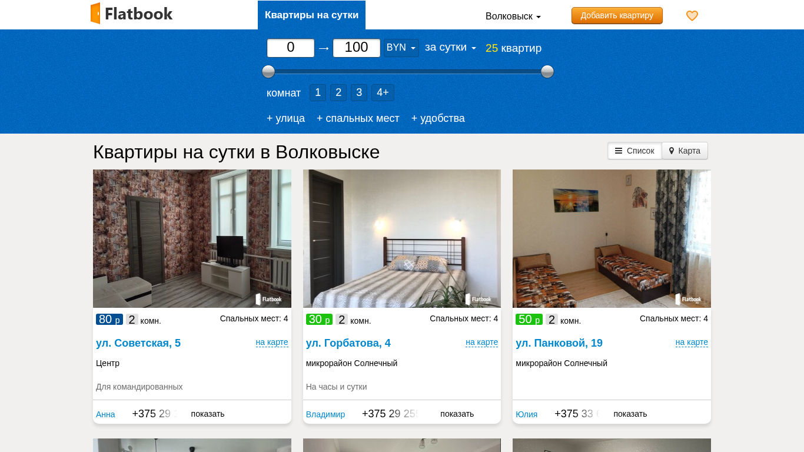Click the 50 р price badge
The height and width of the screenshot is (452, 804).
[529, 320]
